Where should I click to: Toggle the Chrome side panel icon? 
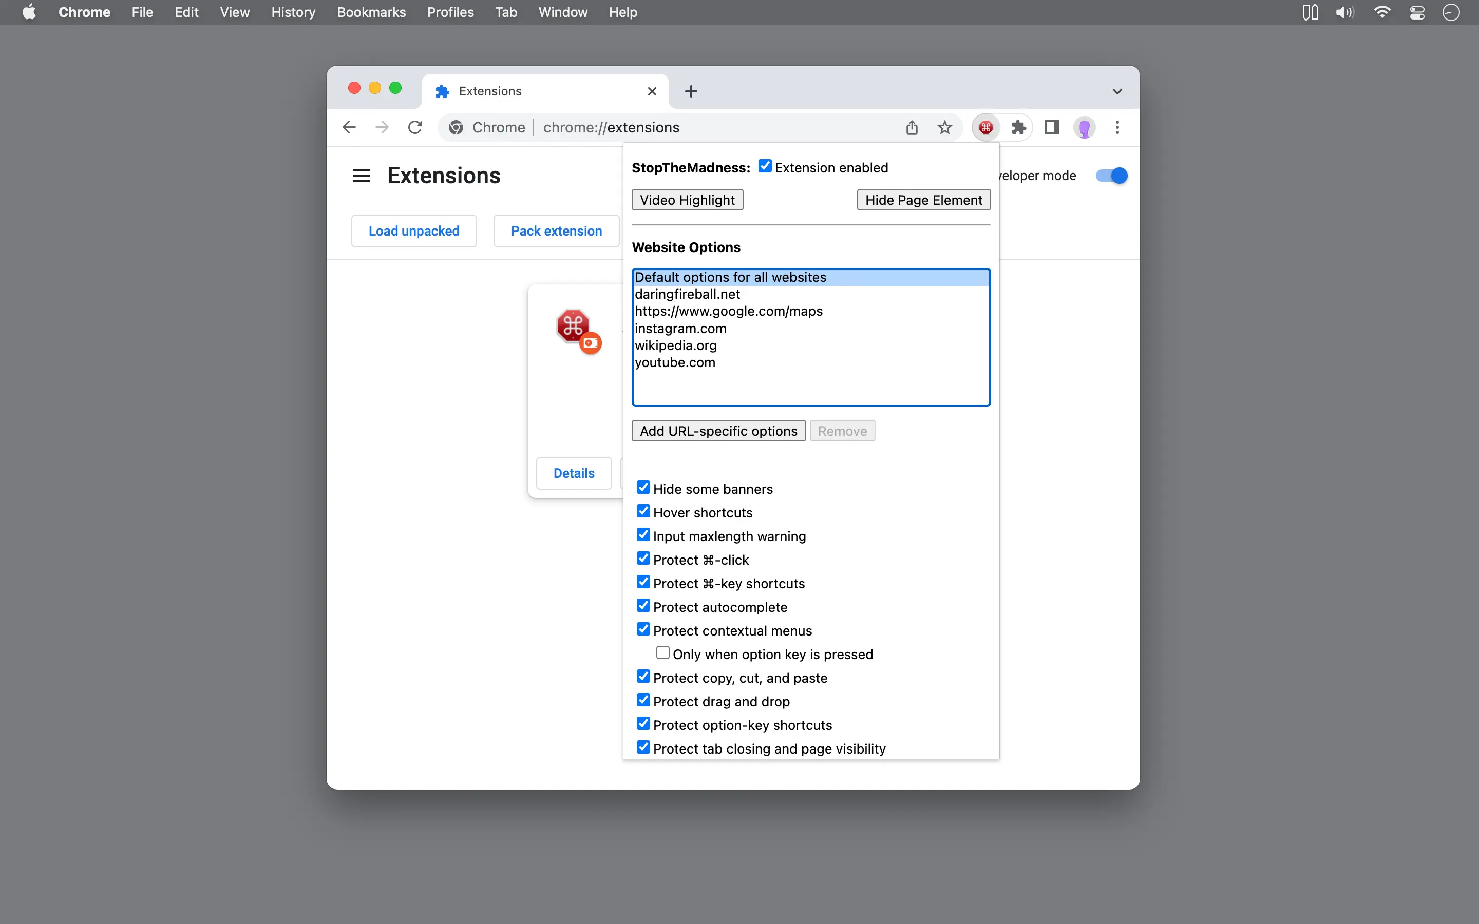click(x=1051, y=127)
